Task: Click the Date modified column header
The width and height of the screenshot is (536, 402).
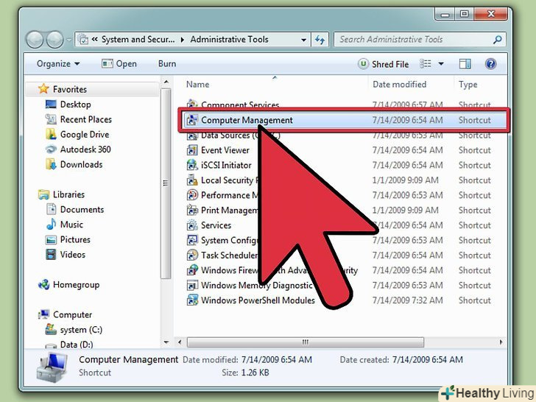Action: coord(399,85)
